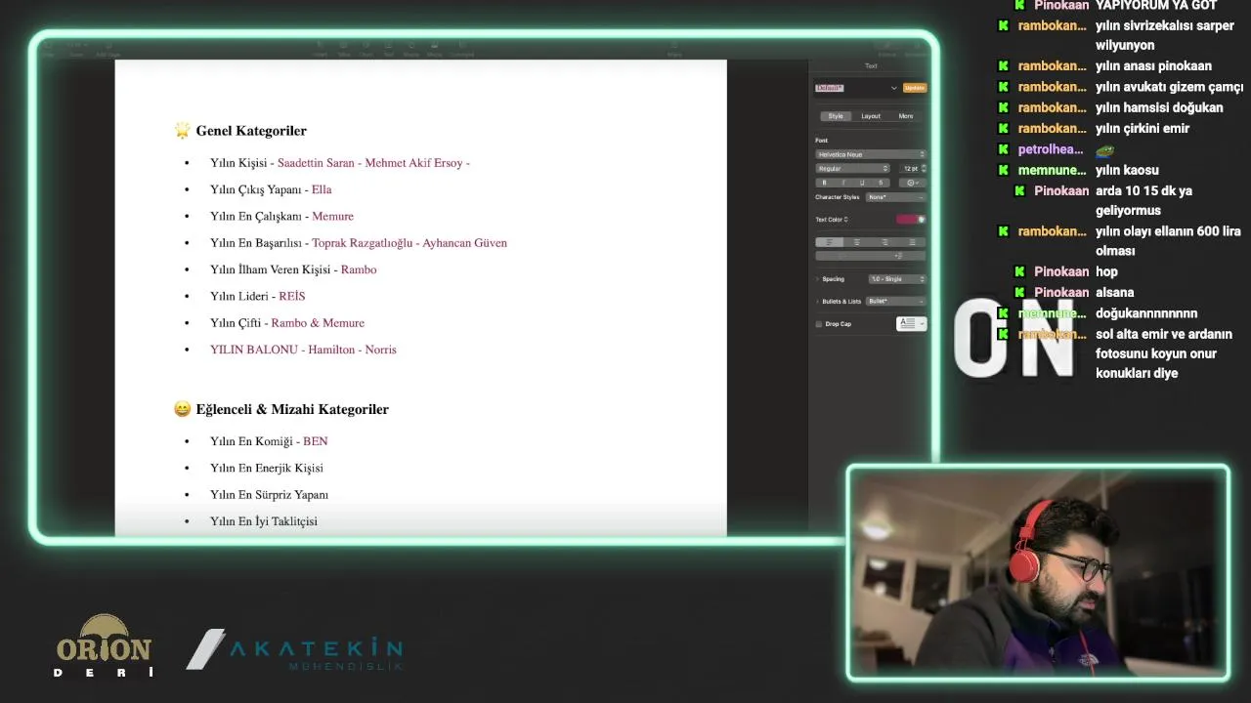Click the 12 pt font size field
This screenshot has height=703, width=1251.
tap(910, 169)
